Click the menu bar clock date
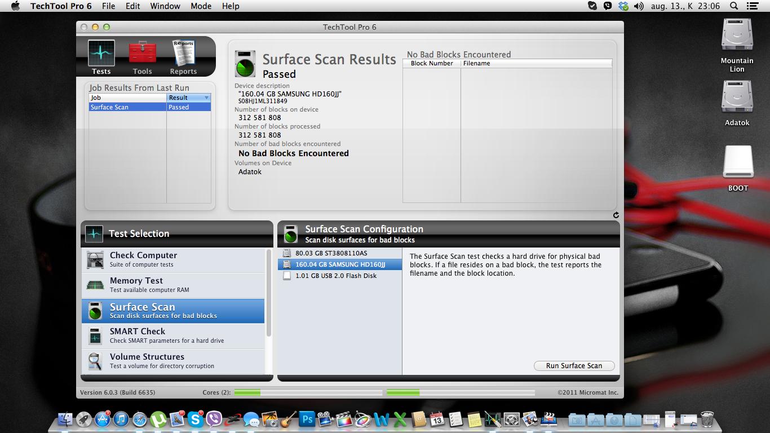 [685, 6]
